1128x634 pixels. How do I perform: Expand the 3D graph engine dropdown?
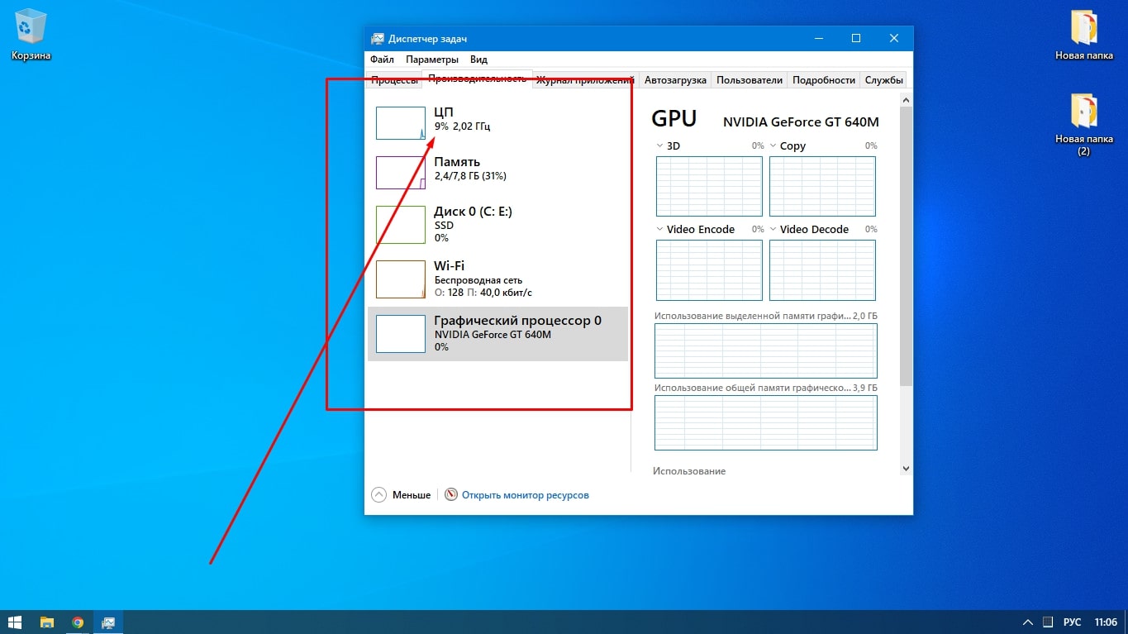click(x=659, y=145)
